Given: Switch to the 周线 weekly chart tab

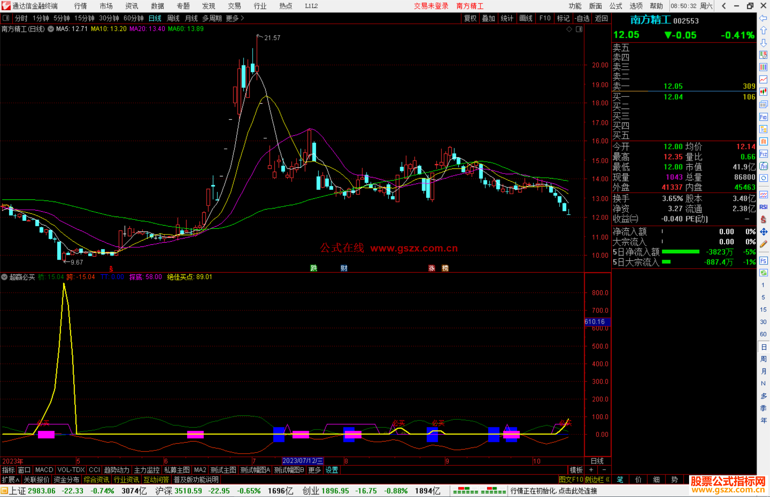Looking at the screenshot, I should point(173,18).
